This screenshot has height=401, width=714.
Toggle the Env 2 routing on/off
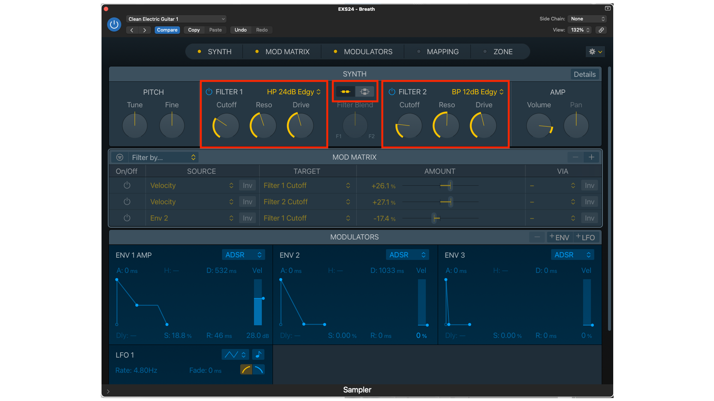127,218
